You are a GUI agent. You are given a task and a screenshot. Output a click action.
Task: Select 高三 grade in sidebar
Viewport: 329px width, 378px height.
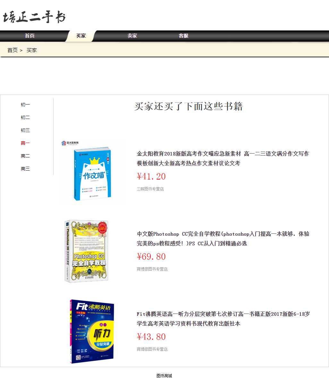pyautogui.click(x=25, y=169)
